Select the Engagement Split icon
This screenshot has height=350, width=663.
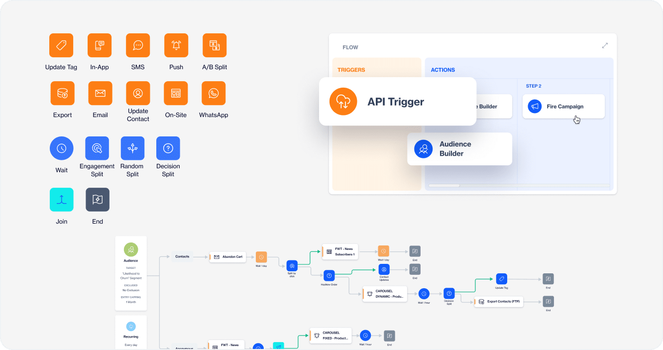click(x=97, y=148)
